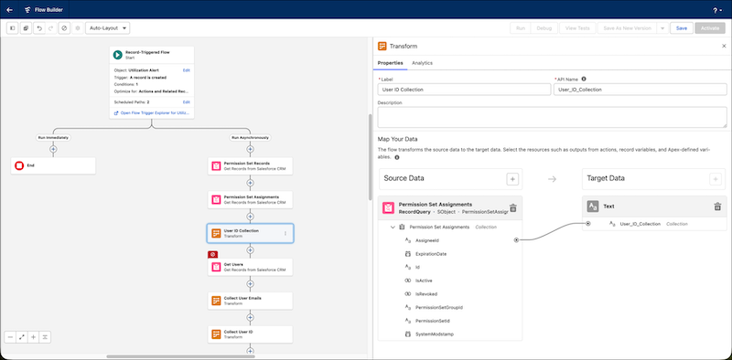Undo the last change
The width and height of the screenshot is (732, 360).
point(38,28)
